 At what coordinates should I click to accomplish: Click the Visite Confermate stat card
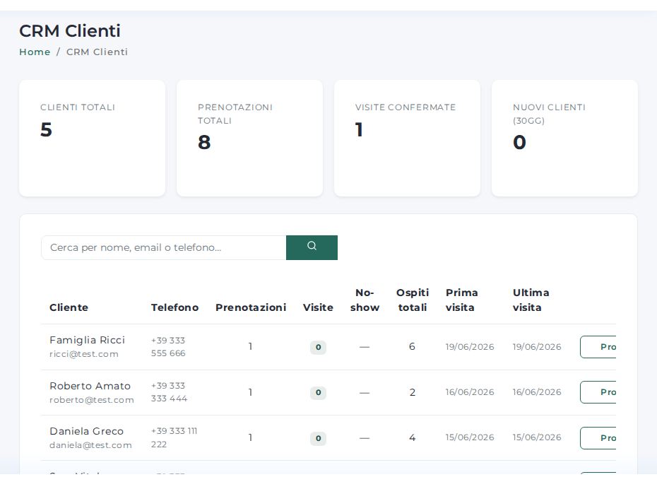(x=408, y=139)
